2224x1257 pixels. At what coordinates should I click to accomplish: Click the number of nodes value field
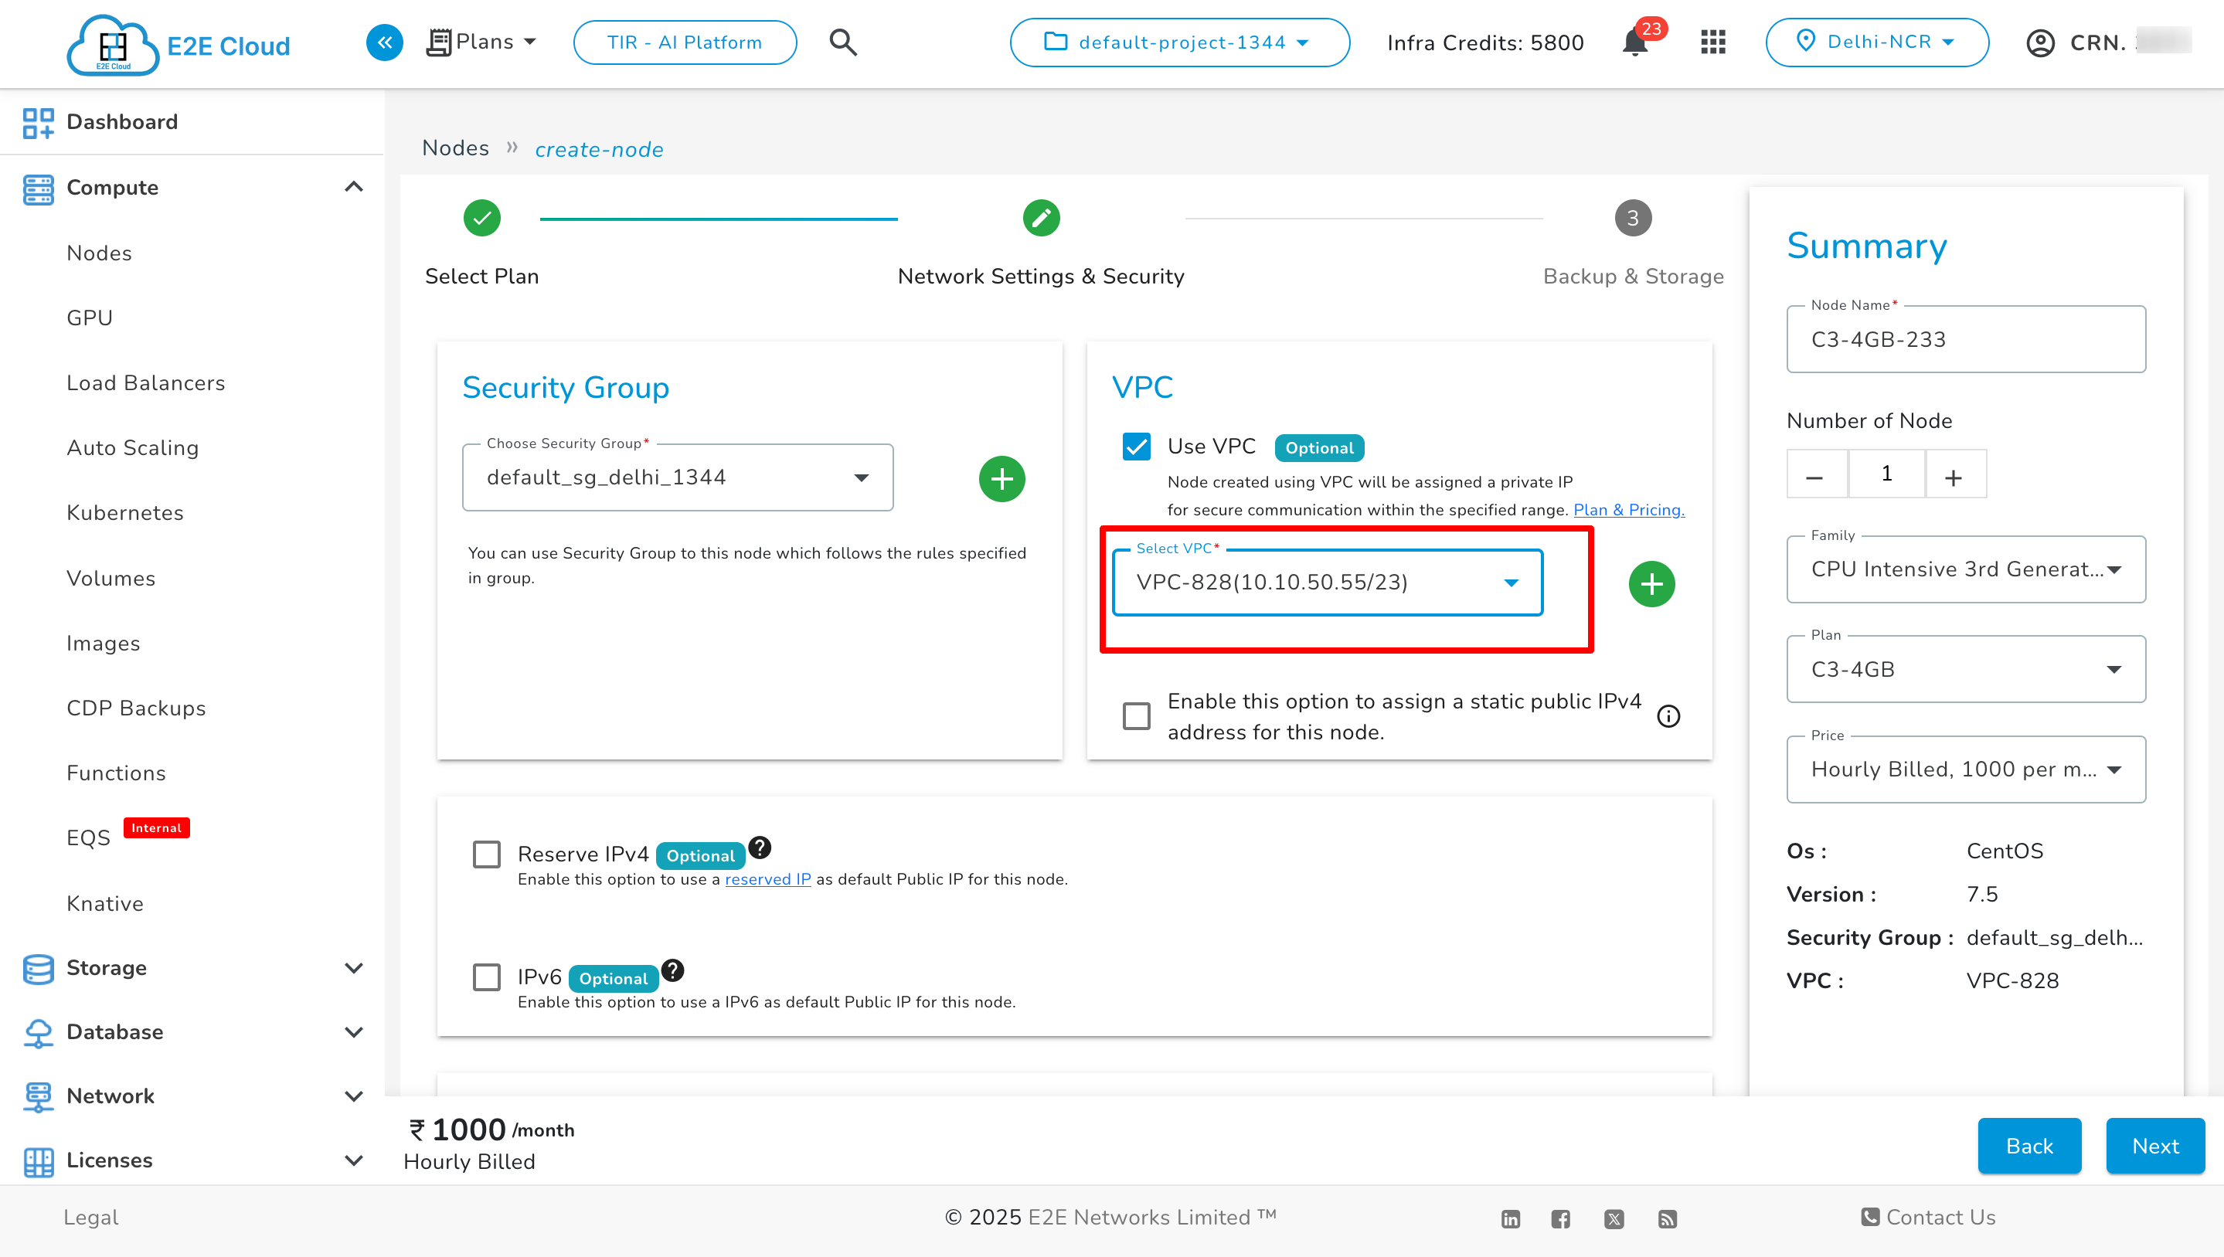click(1886, 474)
